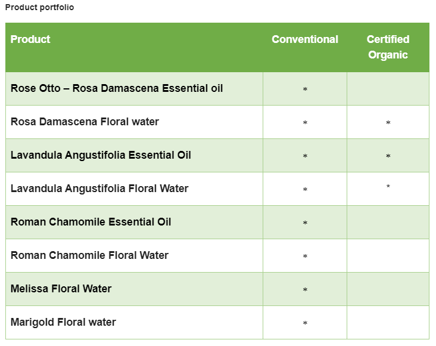
Task: Select the Roman Chamomile Floral Water cell
Action: pyautogui.click(x=89, y=255)
